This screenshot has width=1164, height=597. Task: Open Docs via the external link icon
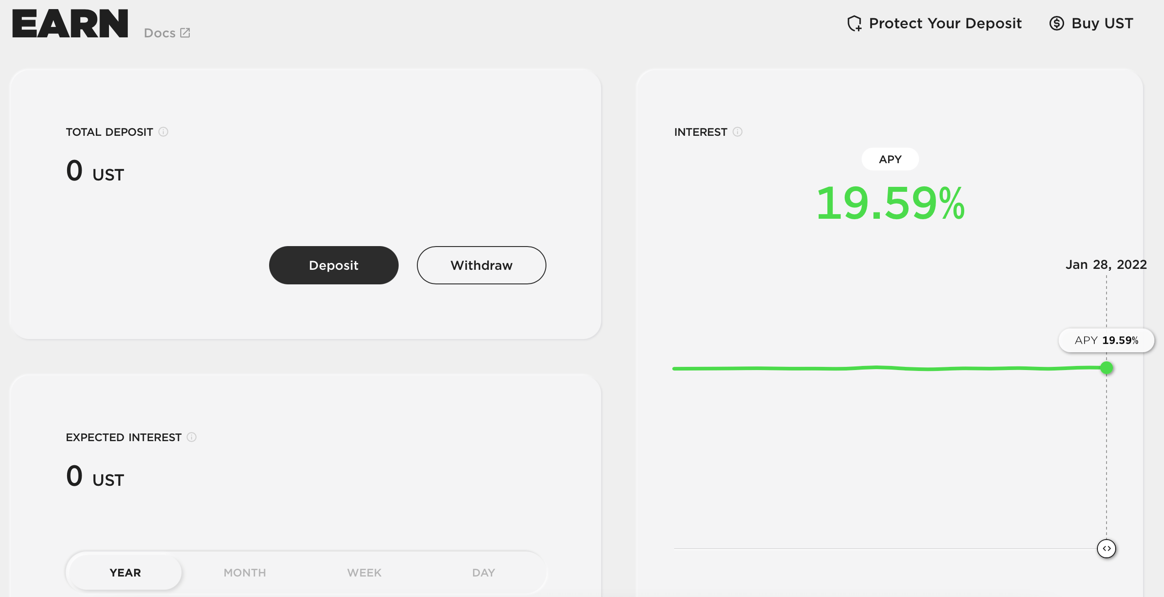(185, 32)
